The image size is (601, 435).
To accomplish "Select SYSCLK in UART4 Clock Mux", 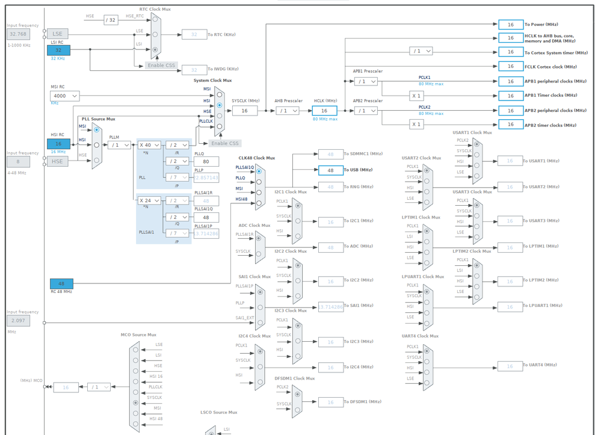I will [427, 362].
